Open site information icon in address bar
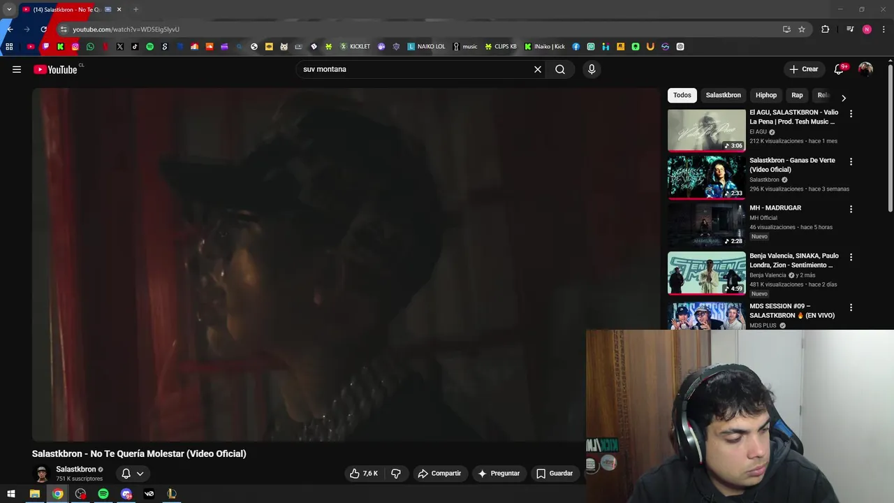 click(64, 29)
